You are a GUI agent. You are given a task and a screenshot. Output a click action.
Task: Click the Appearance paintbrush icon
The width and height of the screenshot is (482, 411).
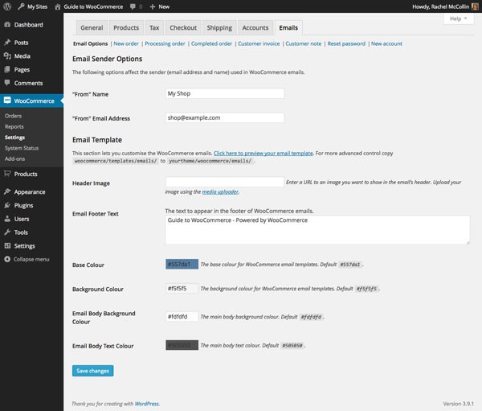point(7,191)
